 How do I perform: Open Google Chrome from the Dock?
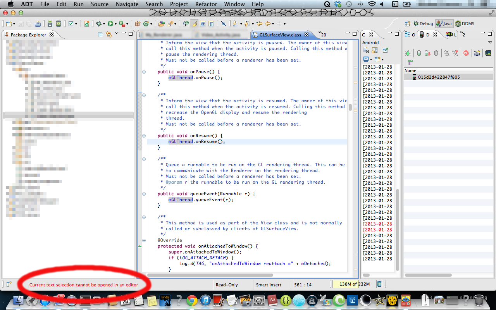click(192, 300)
